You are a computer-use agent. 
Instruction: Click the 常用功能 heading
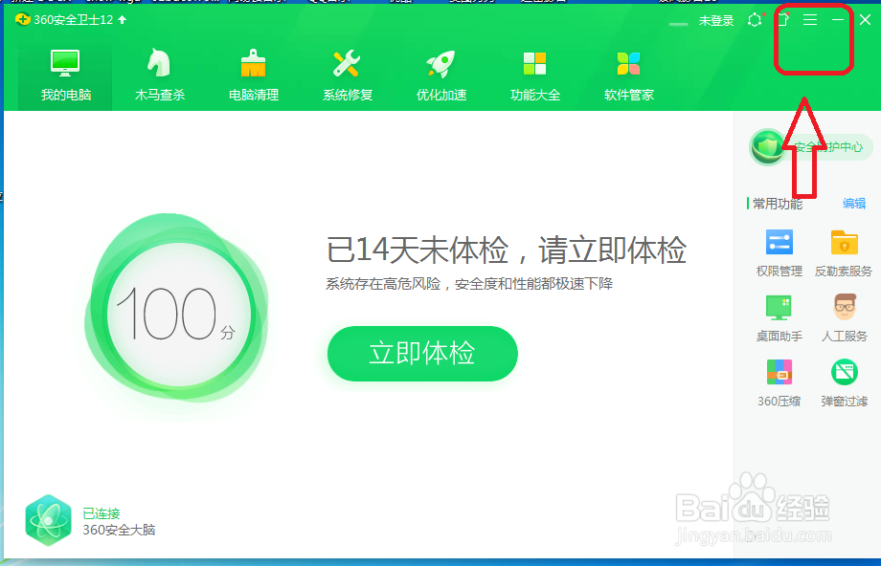tap(777, 204)
